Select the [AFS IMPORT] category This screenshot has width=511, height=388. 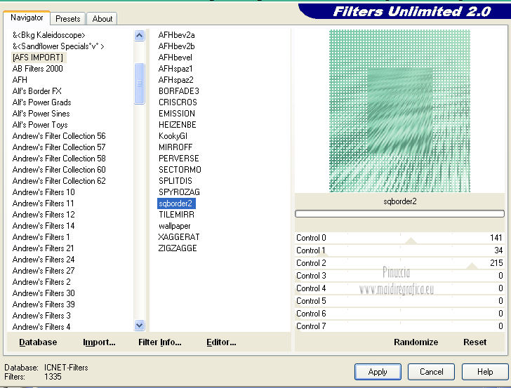pos(38,58)
